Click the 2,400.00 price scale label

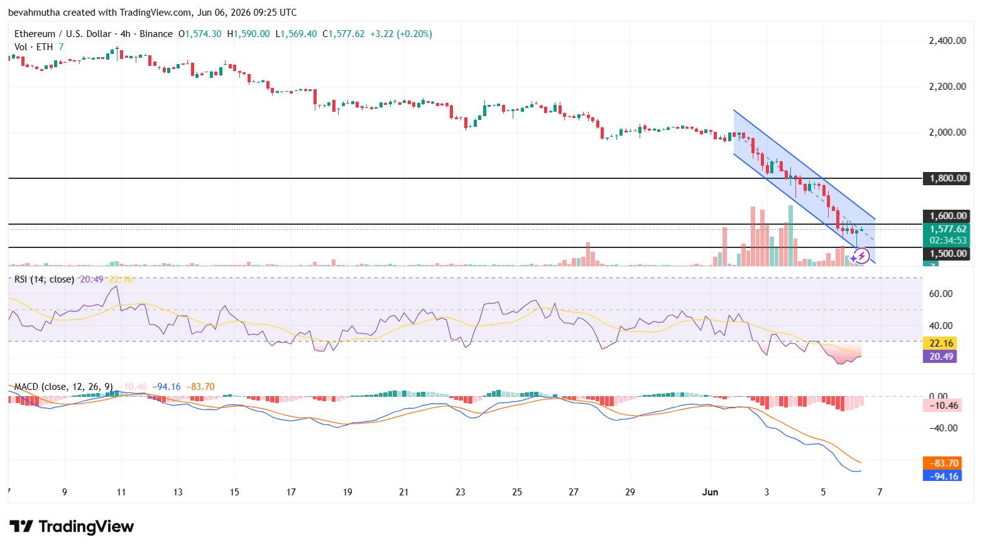pos(947,41)
